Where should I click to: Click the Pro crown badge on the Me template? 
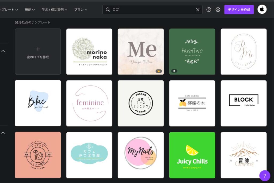[159, 71]
